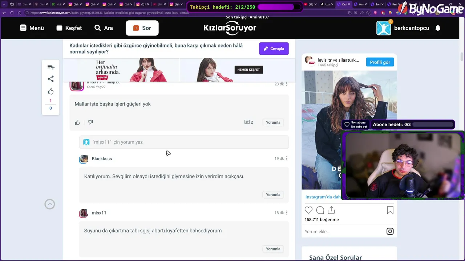Image resolution: width=465 pixels, height=261 pixels.
Task: Click the page scrollbar thumb
Action: (x=462, y=57)
